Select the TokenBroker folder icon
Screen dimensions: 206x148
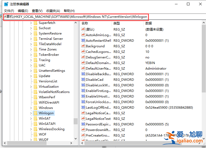point(35,55)
